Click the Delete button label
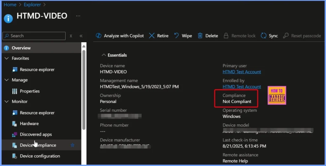326x166 pixels. point(212,36)
